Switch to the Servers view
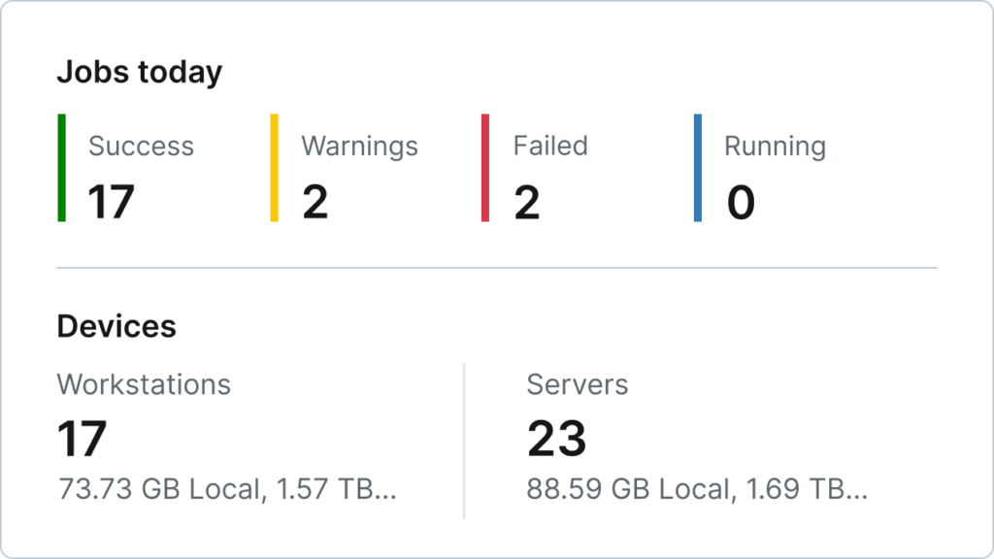994x559 pixels. (577, 384)
